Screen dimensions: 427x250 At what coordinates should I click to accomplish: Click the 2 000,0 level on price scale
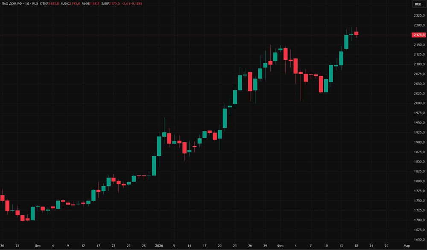pos(419,103)
